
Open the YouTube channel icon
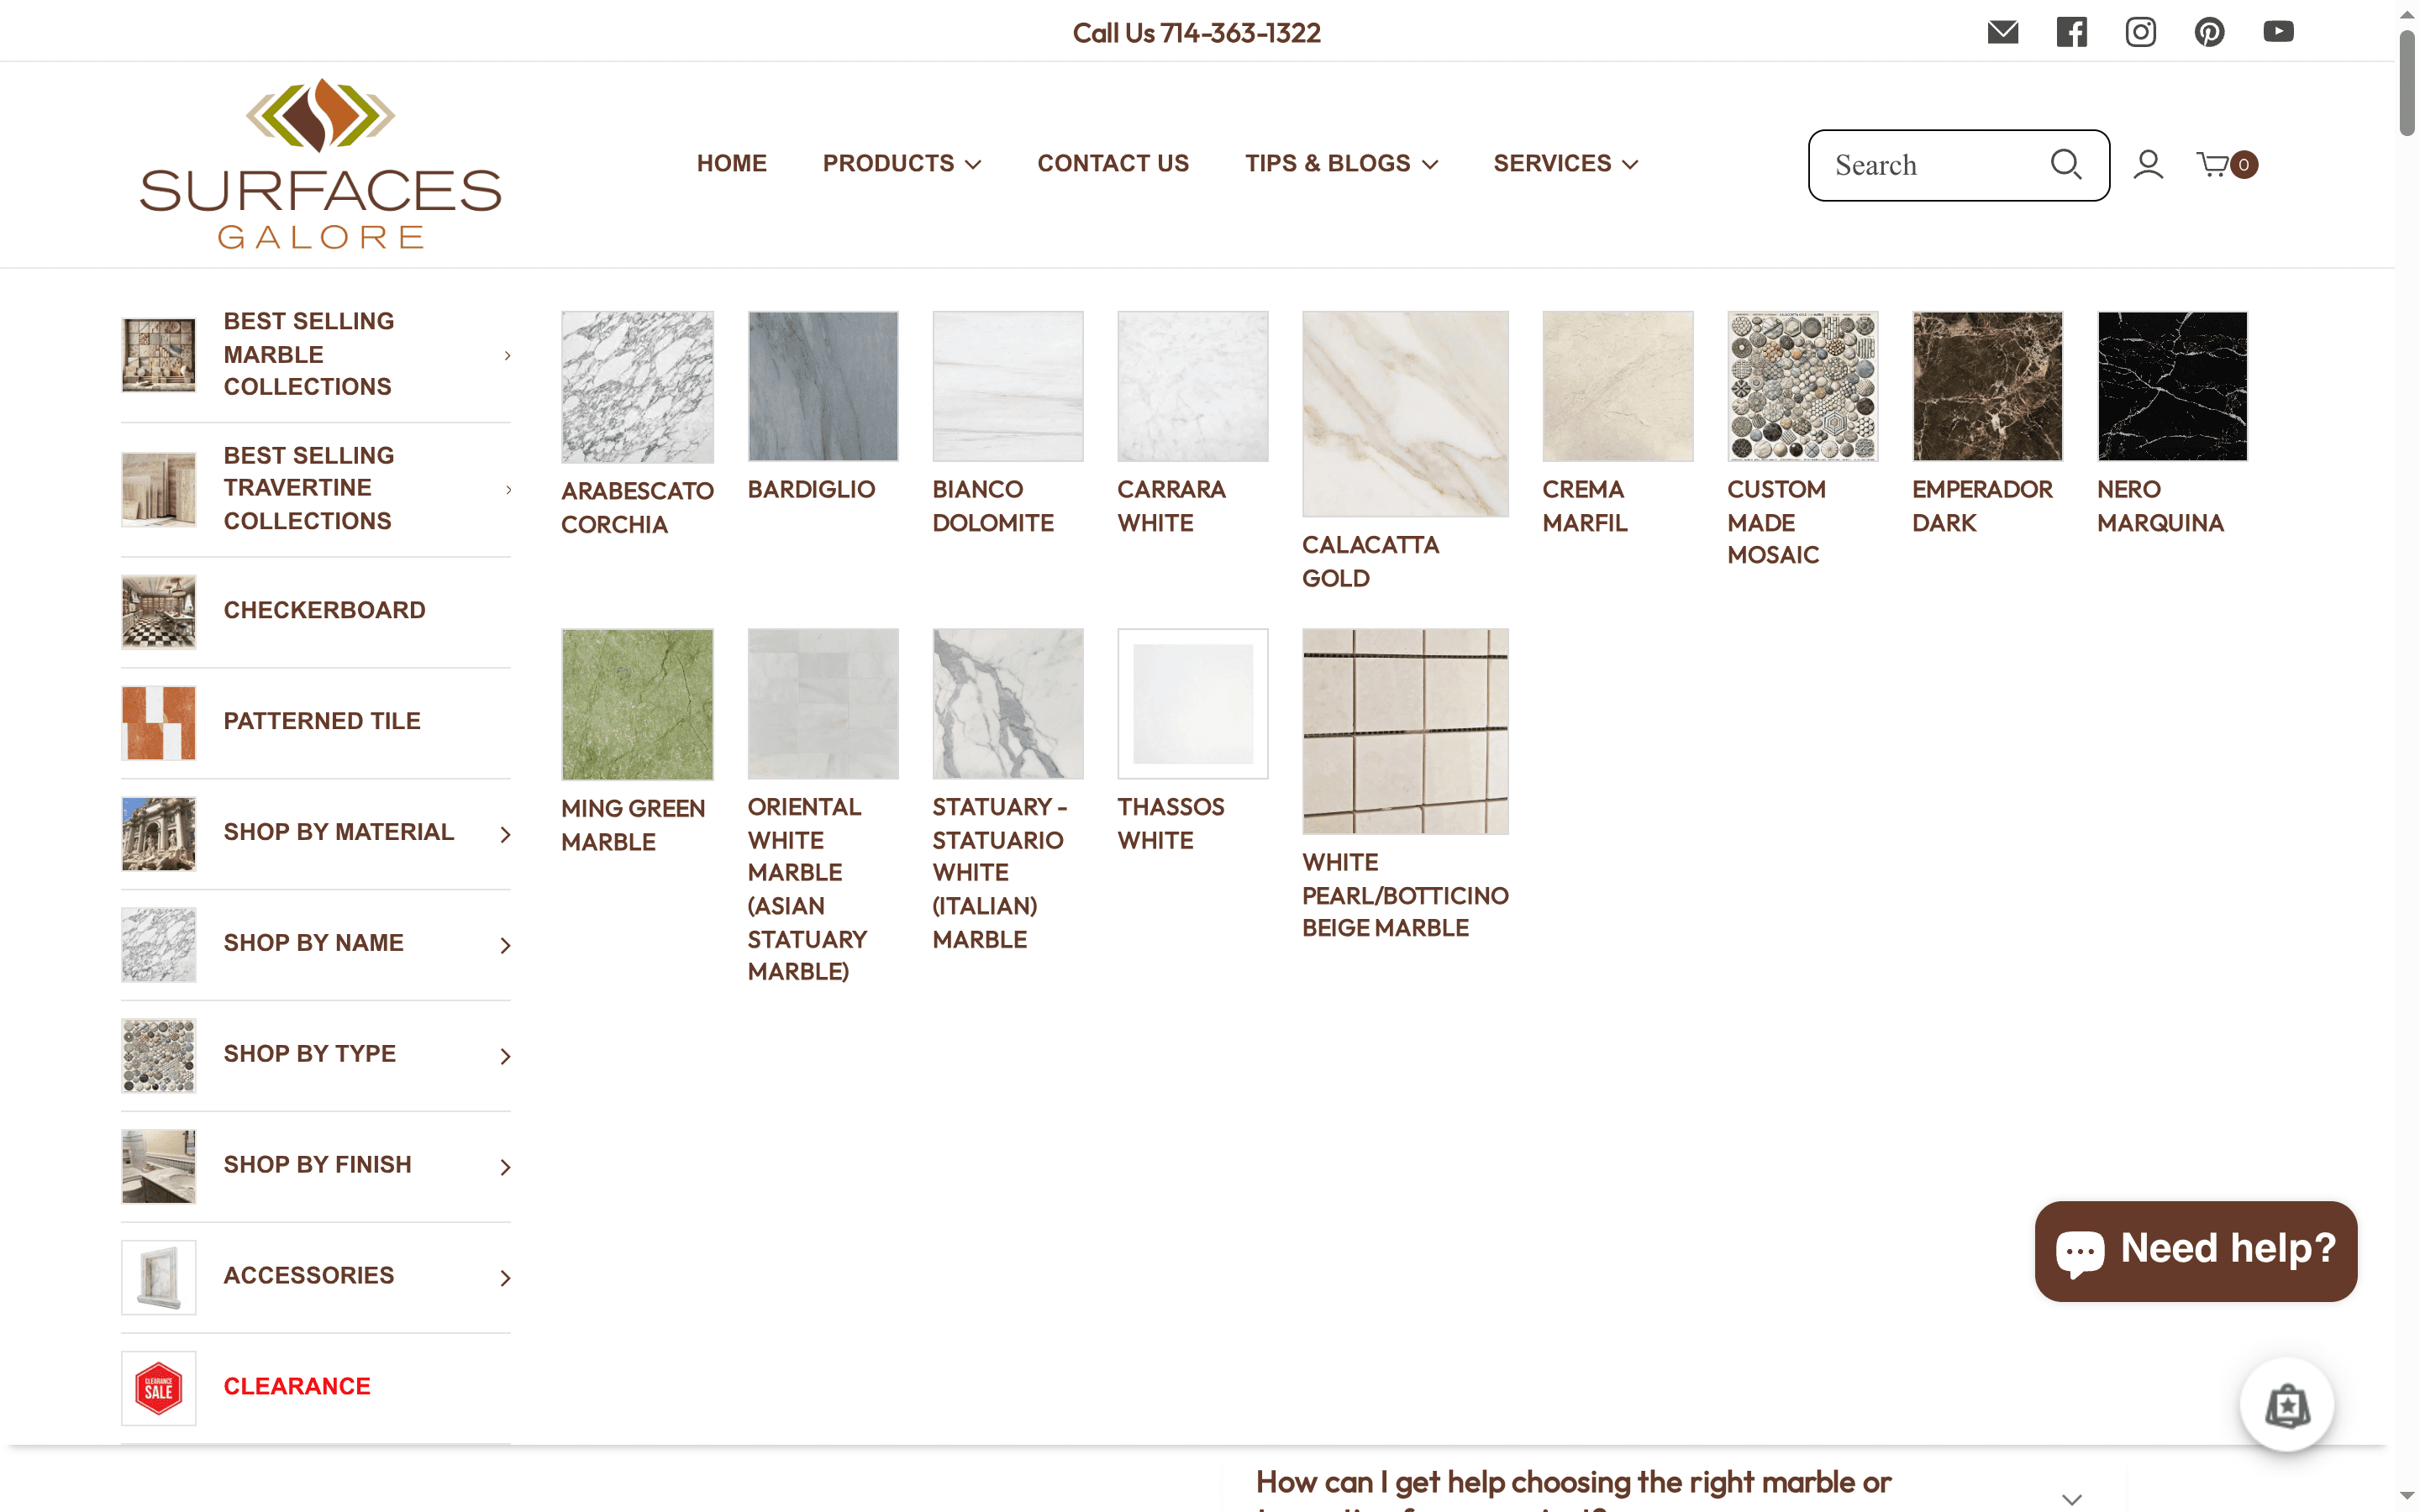coord(2279,31)
